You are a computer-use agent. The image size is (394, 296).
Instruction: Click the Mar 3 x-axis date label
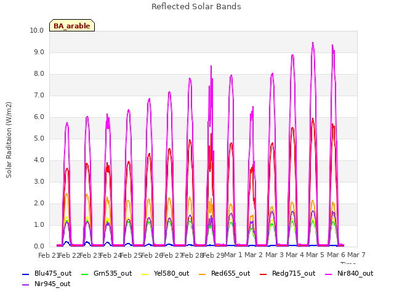coord(275,255)
